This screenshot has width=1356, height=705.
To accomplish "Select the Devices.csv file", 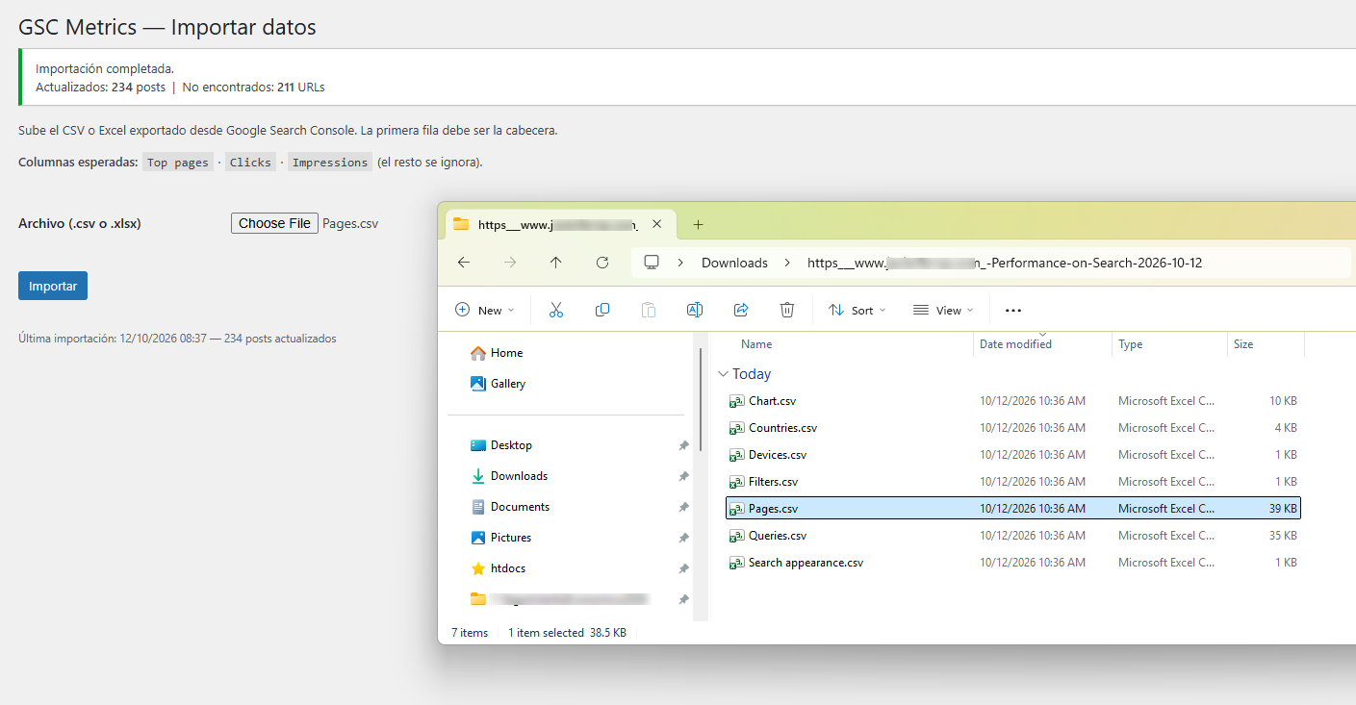I will tap(1012, 455).
